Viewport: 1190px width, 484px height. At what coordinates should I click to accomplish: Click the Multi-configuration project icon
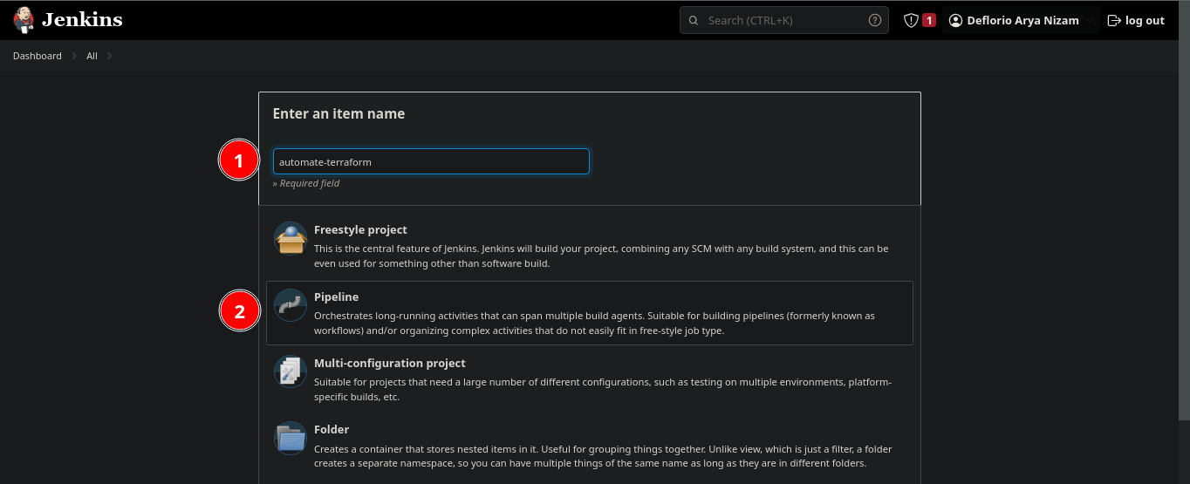[291, 371]
